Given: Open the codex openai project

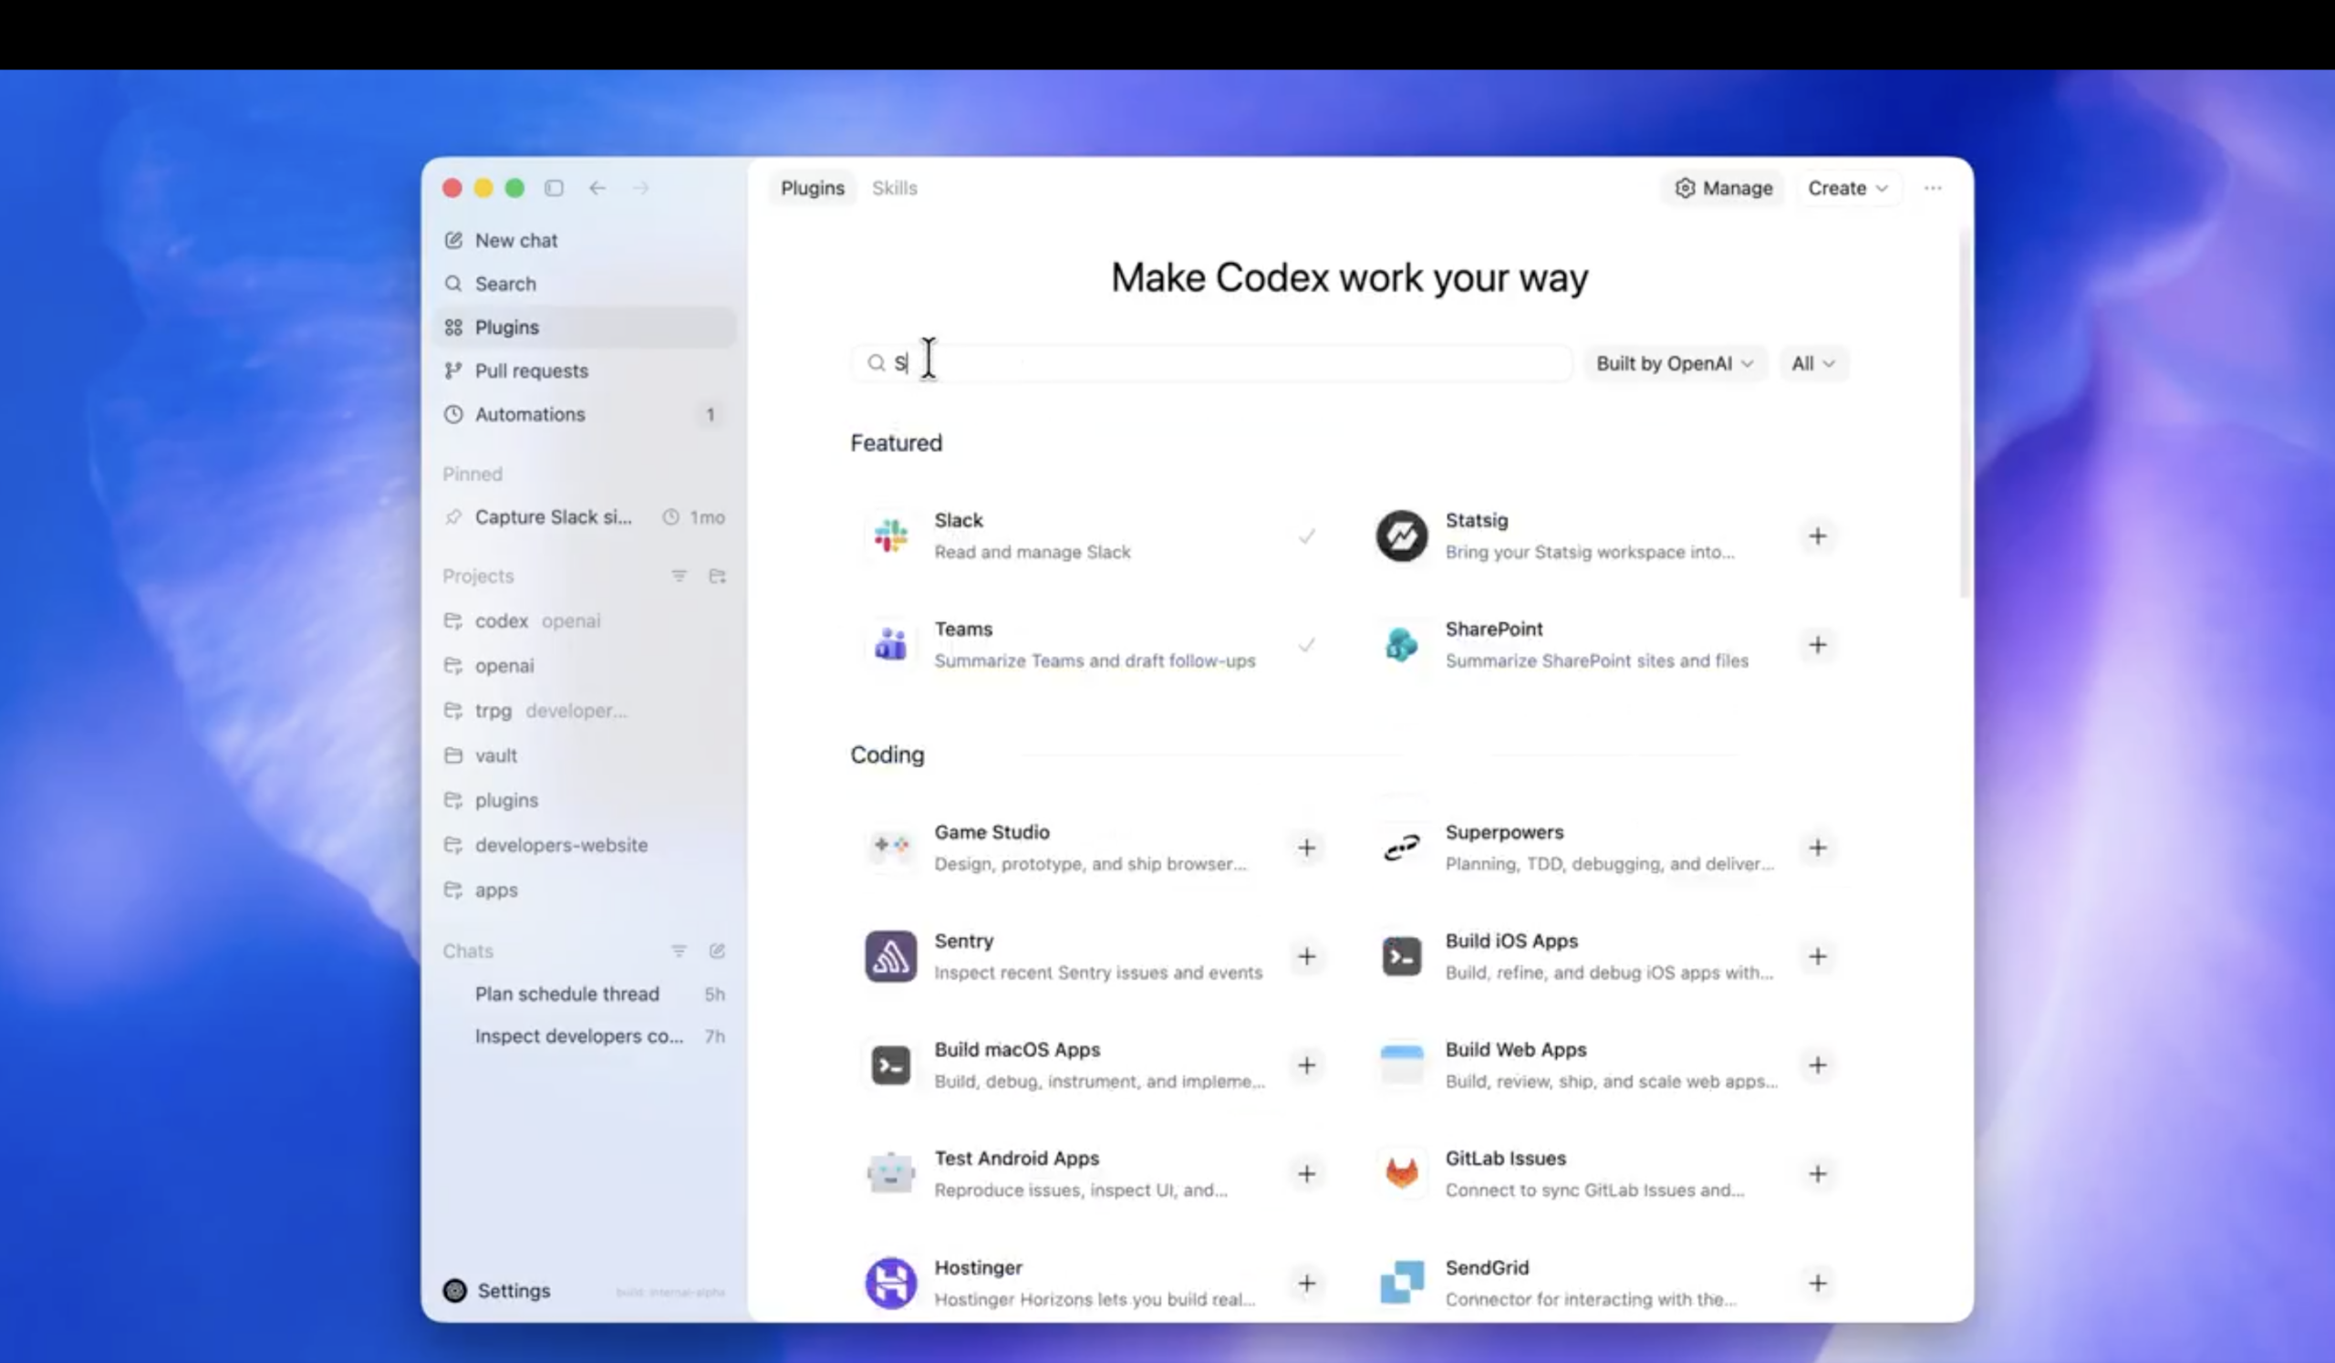Looking at the screenshot, I should [x=584, y=620].
